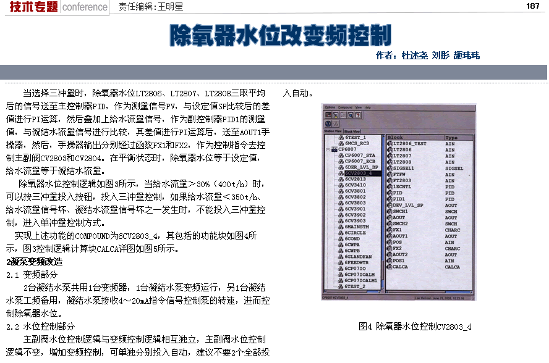Select the DEV_LVL_SP block row

[407, 205]
